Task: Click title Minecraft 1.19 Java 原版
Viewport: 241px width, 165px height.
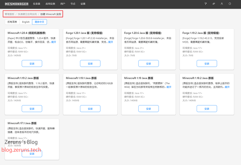Action: coord(139,78)
